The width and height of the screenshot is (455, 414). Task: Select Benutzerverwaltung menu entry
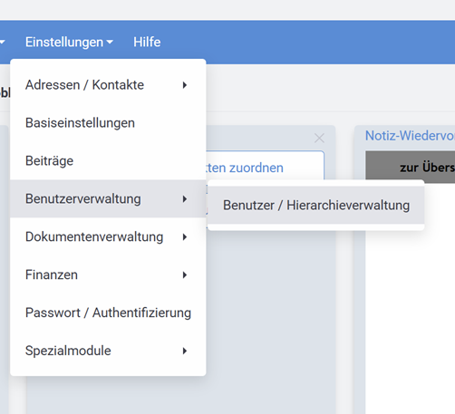[x=108, y=198]
